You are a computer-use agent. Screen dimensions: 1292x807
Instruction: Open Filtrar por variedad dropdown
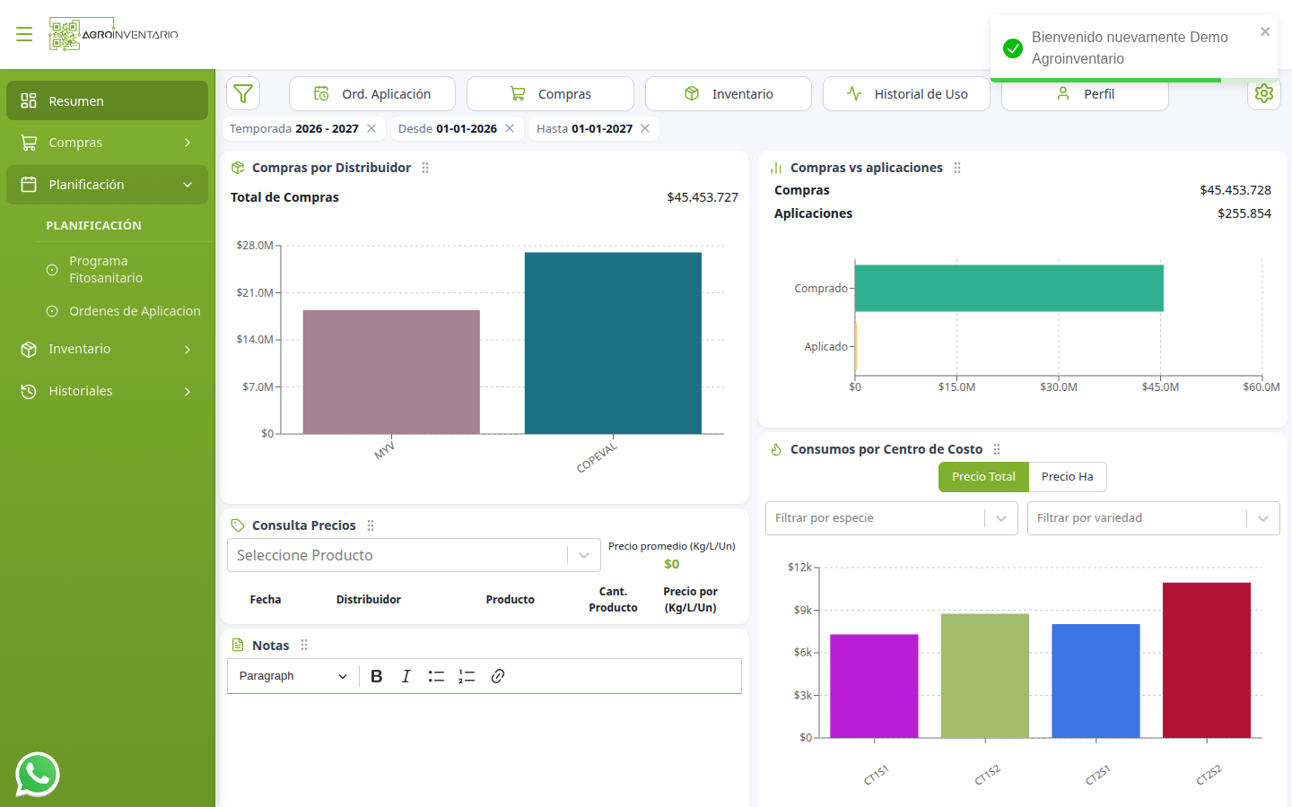coord(1154,518)
